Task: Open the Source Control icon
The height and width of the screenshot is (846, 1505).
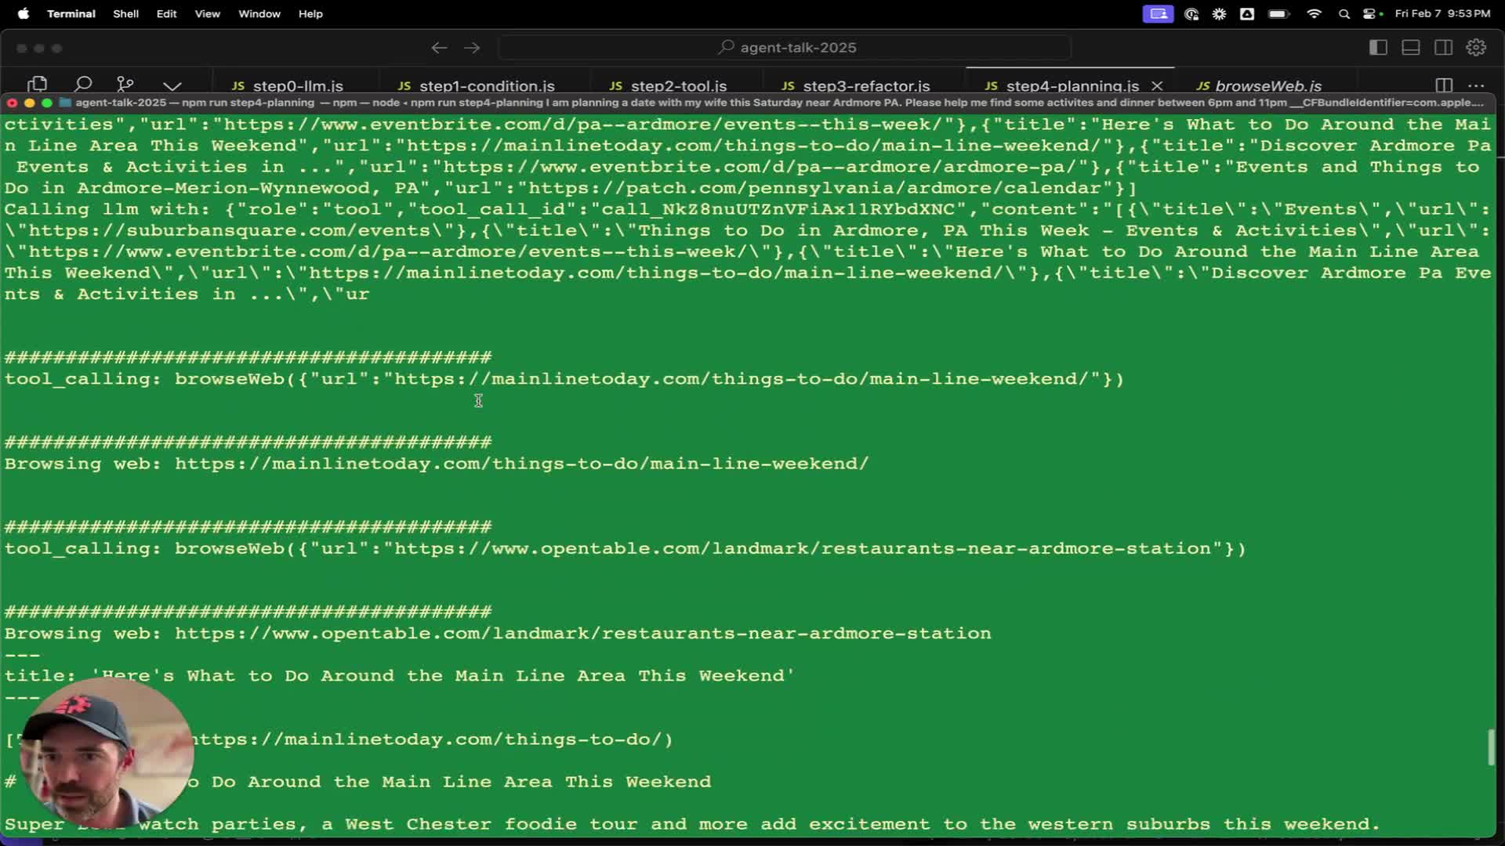Action: pyautogui.click(x=125, y=84)
